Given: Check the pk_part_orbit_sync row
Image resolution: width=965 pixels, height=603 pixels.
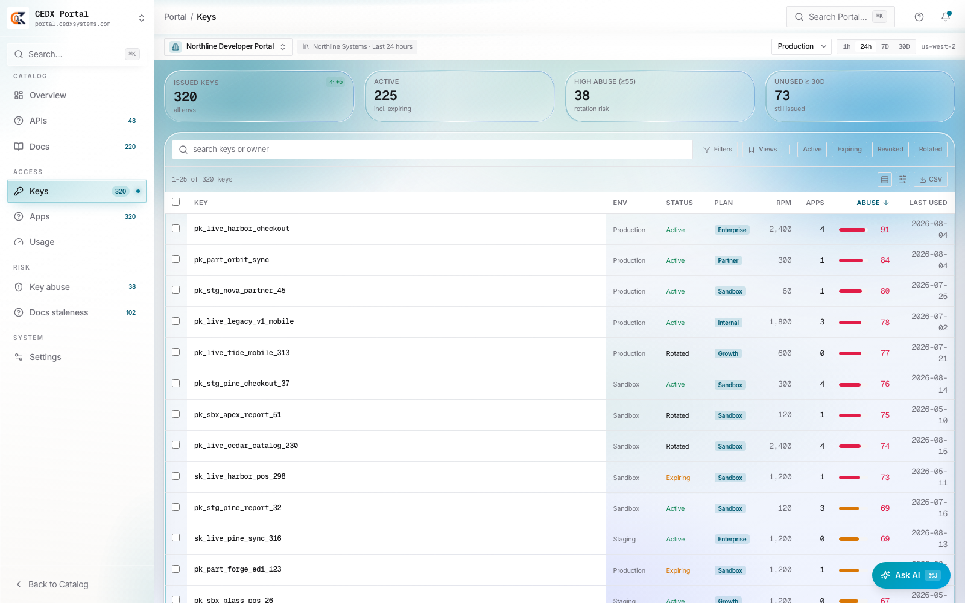Looking at the screenshot, I should (176, 259).
